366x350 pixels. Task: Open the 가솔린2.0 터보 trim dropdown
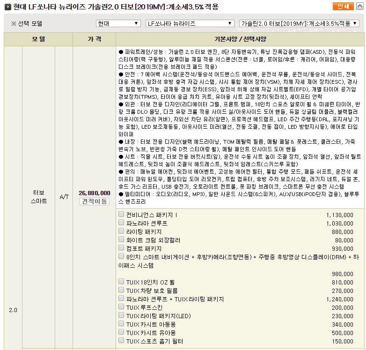pyautogui.click(x=299, y=23)
